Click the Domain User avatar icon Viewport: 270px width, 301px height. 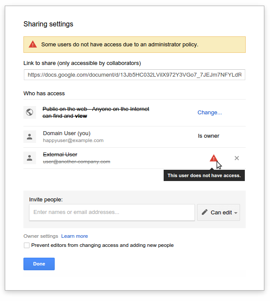[x=30, y=137]
